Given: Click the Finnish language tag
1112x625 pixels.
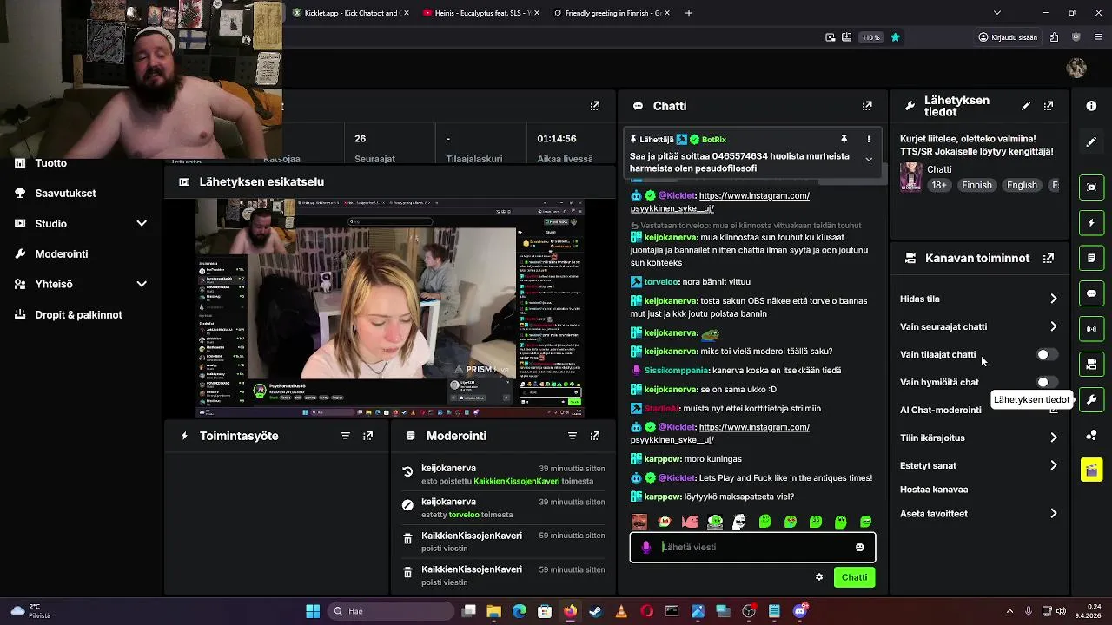Looking at the screenshot, I should tap(976, 185).
